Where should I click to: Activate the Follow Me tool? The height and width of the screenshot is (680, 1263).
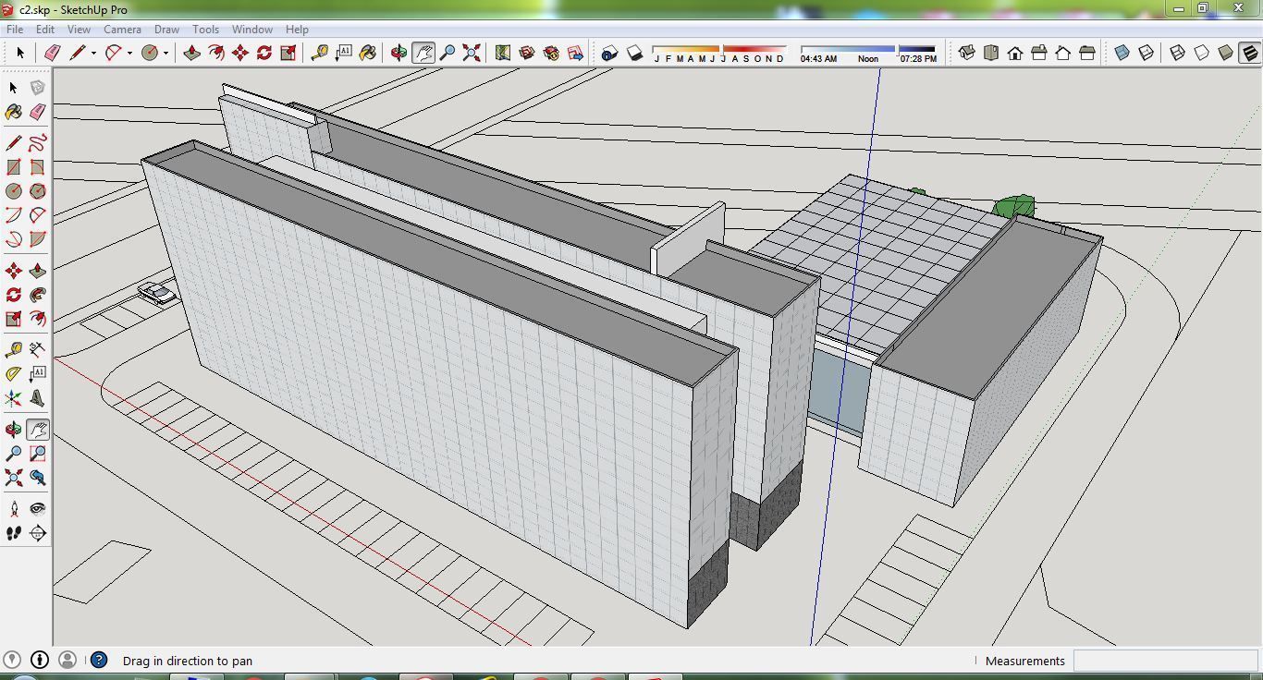click(x=37, y=295)
